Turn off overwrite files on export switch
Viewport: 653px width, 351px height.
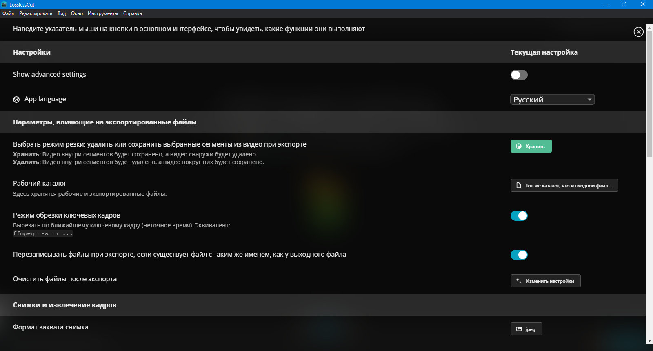[x=519, y=255]
